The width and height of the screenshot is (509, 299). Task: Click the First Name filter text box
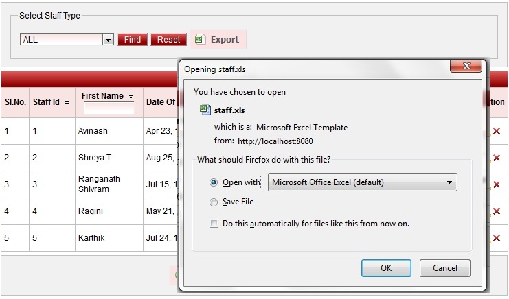pos(109,108)
